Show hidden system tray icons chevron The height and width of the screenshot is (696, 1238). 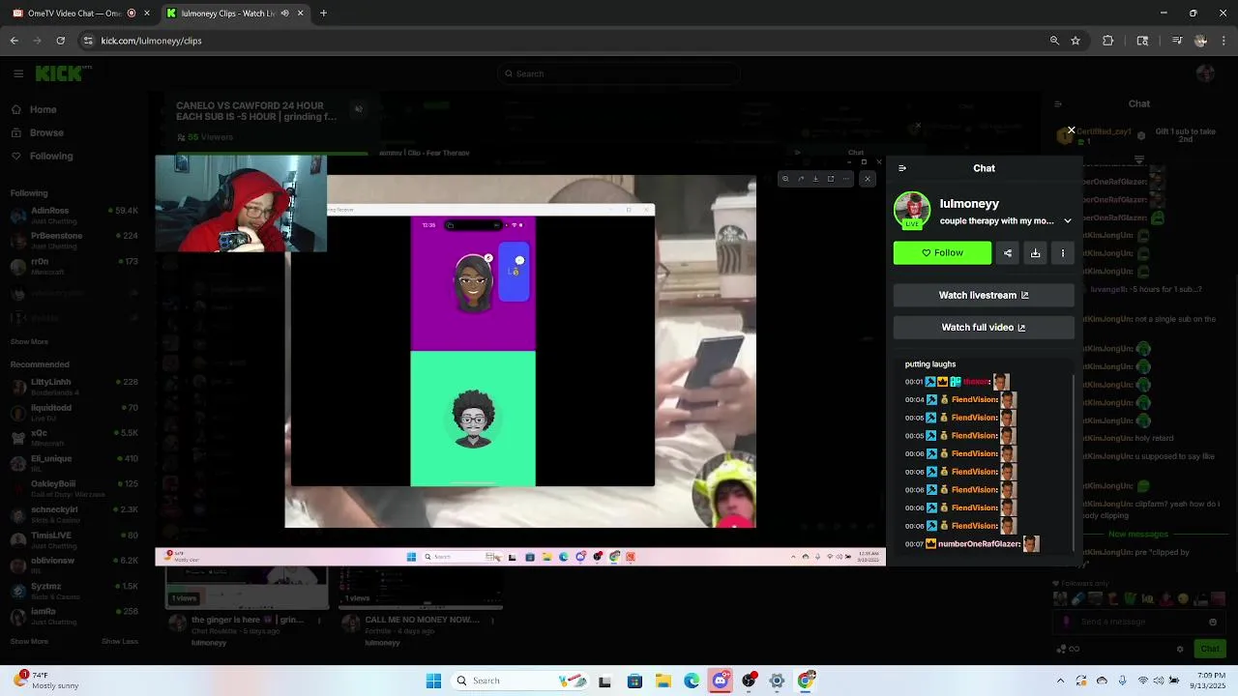[1060, 681]
